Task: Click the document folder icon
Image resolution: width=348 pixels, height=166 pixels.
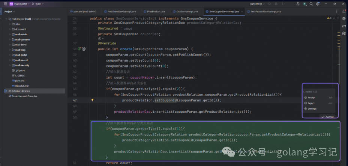Action: (x=13, y=29)
